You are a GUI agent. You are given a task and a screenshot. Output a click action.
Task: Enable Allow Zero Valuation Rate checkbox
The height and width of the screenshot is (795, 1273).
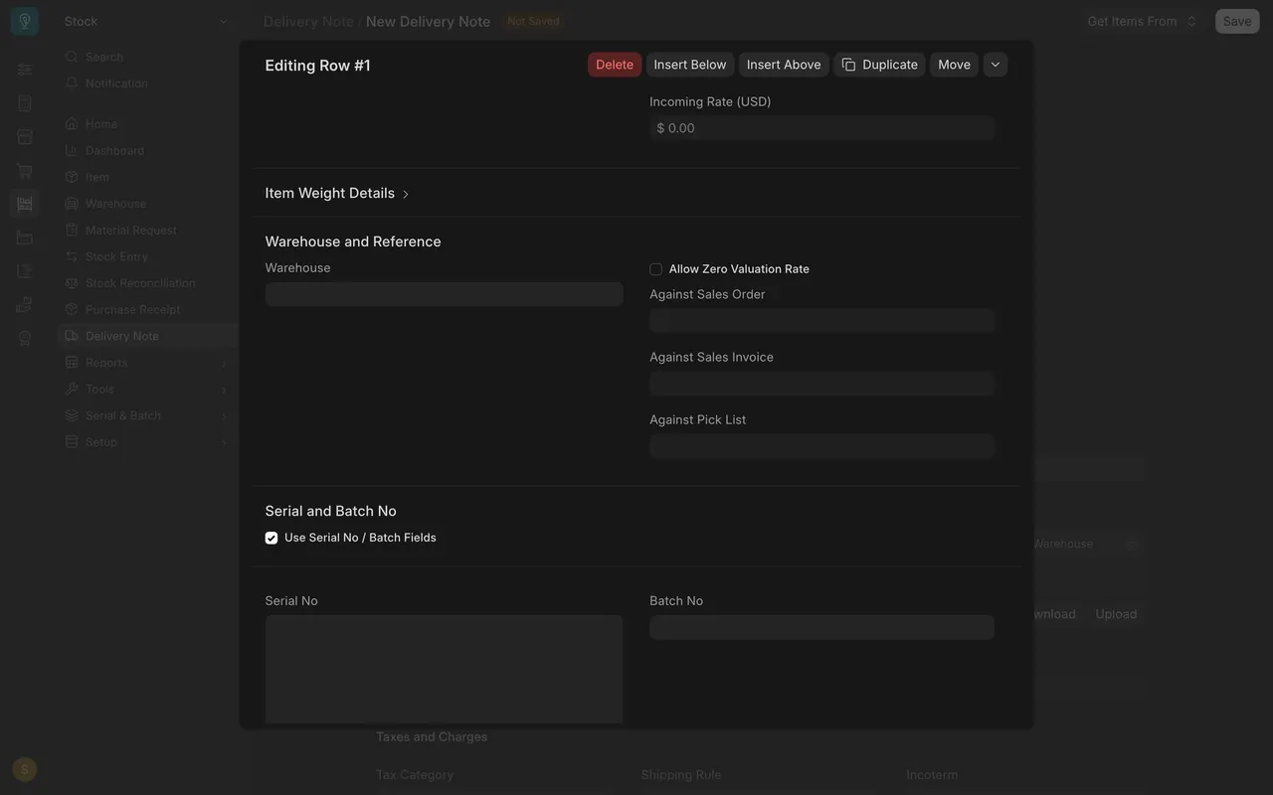tap(655, 269)
